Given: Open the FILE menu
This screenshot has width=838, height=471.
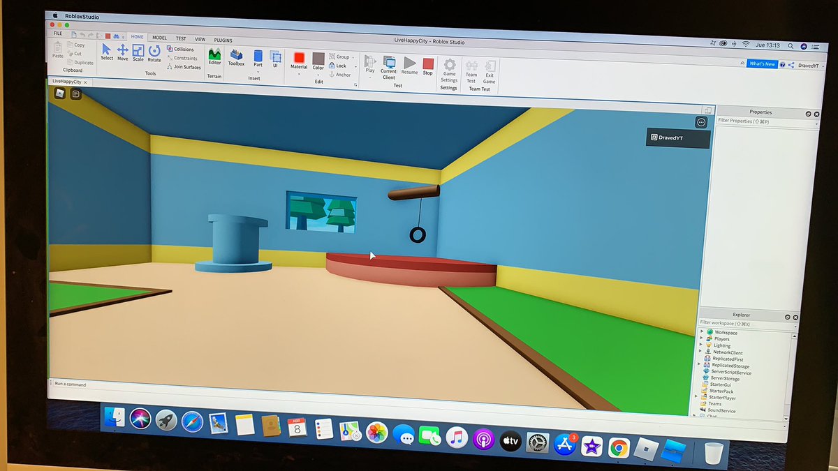Looking at the screenshot, I should [x=57, y=33].
